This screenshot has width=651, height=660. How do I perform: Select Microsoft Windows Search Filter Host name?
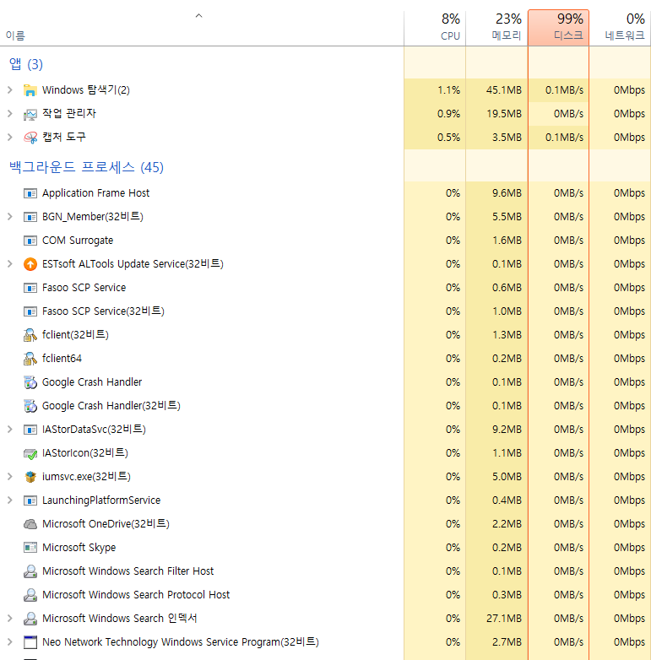128,571
